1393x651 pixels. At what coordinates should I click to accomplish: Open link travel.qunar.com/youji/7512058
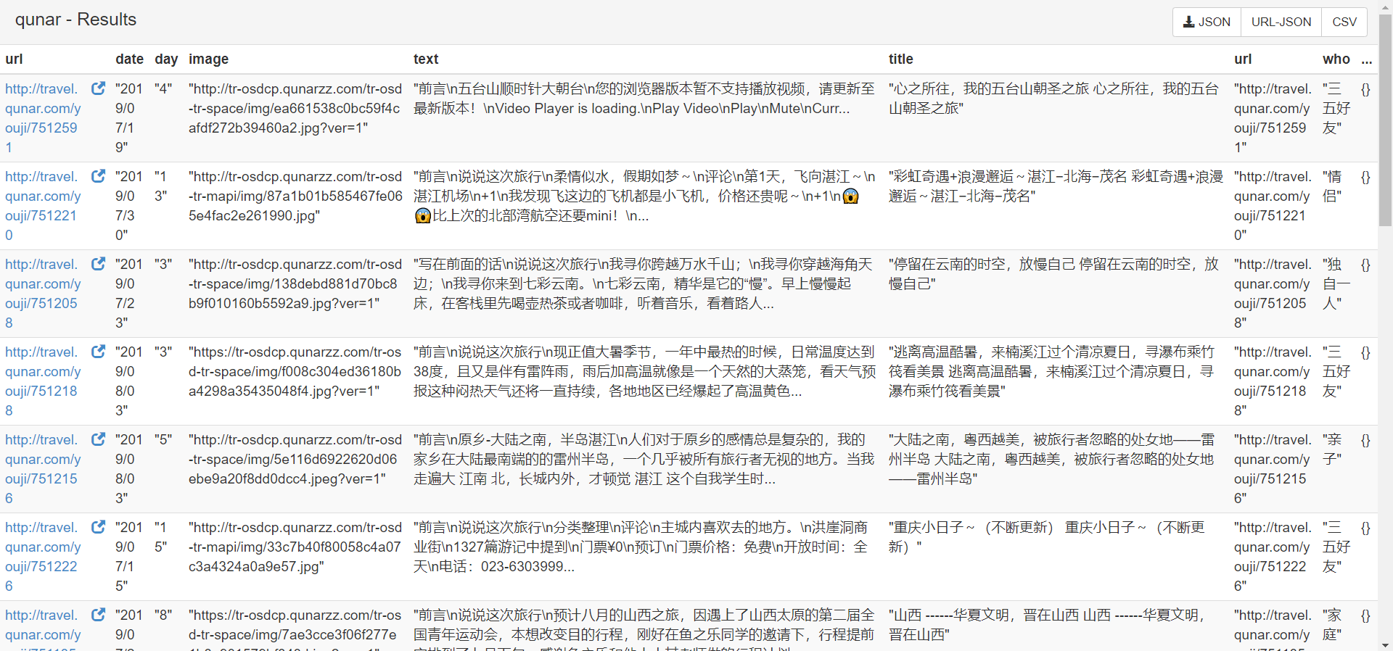pos(43,294)
